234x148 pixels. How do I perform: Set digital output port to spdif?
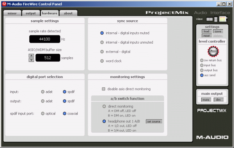[x=64, y=101]
